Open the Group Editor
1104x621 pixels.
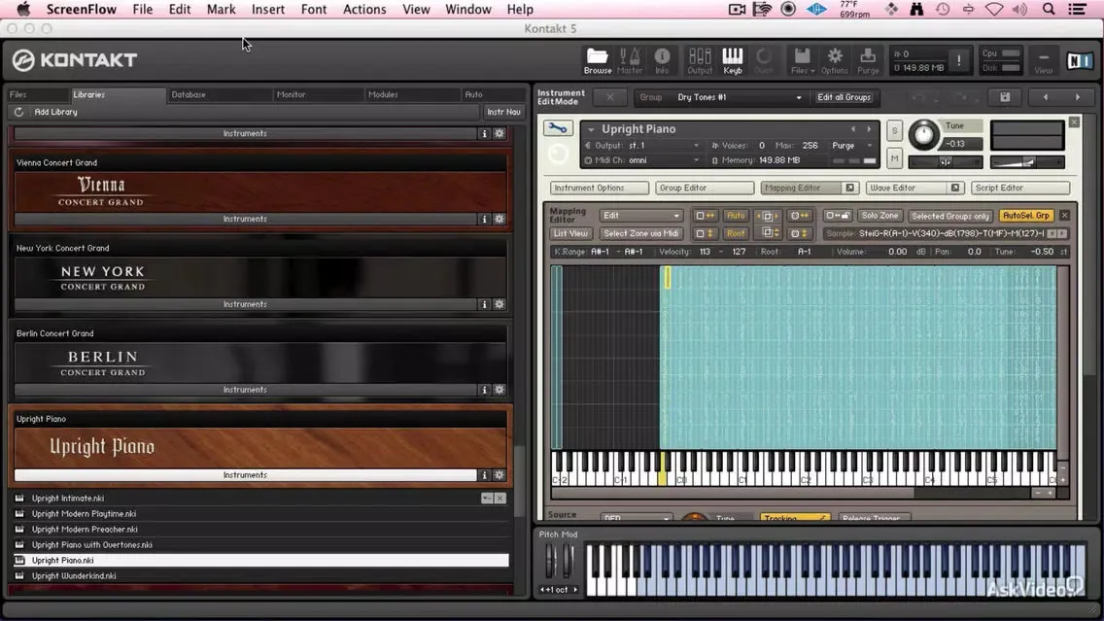click(704, 188)
